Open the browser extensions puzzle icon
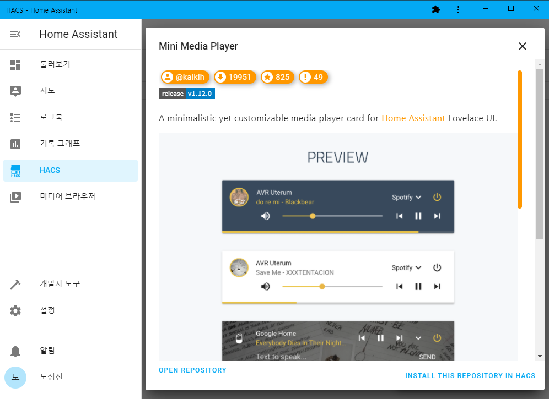This screenshot has height=399, width=549. (436, 9)
